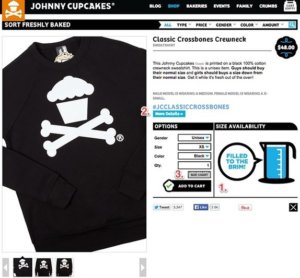
Task: Show next thumbnails with right arrow
Action: coord(143,267)
